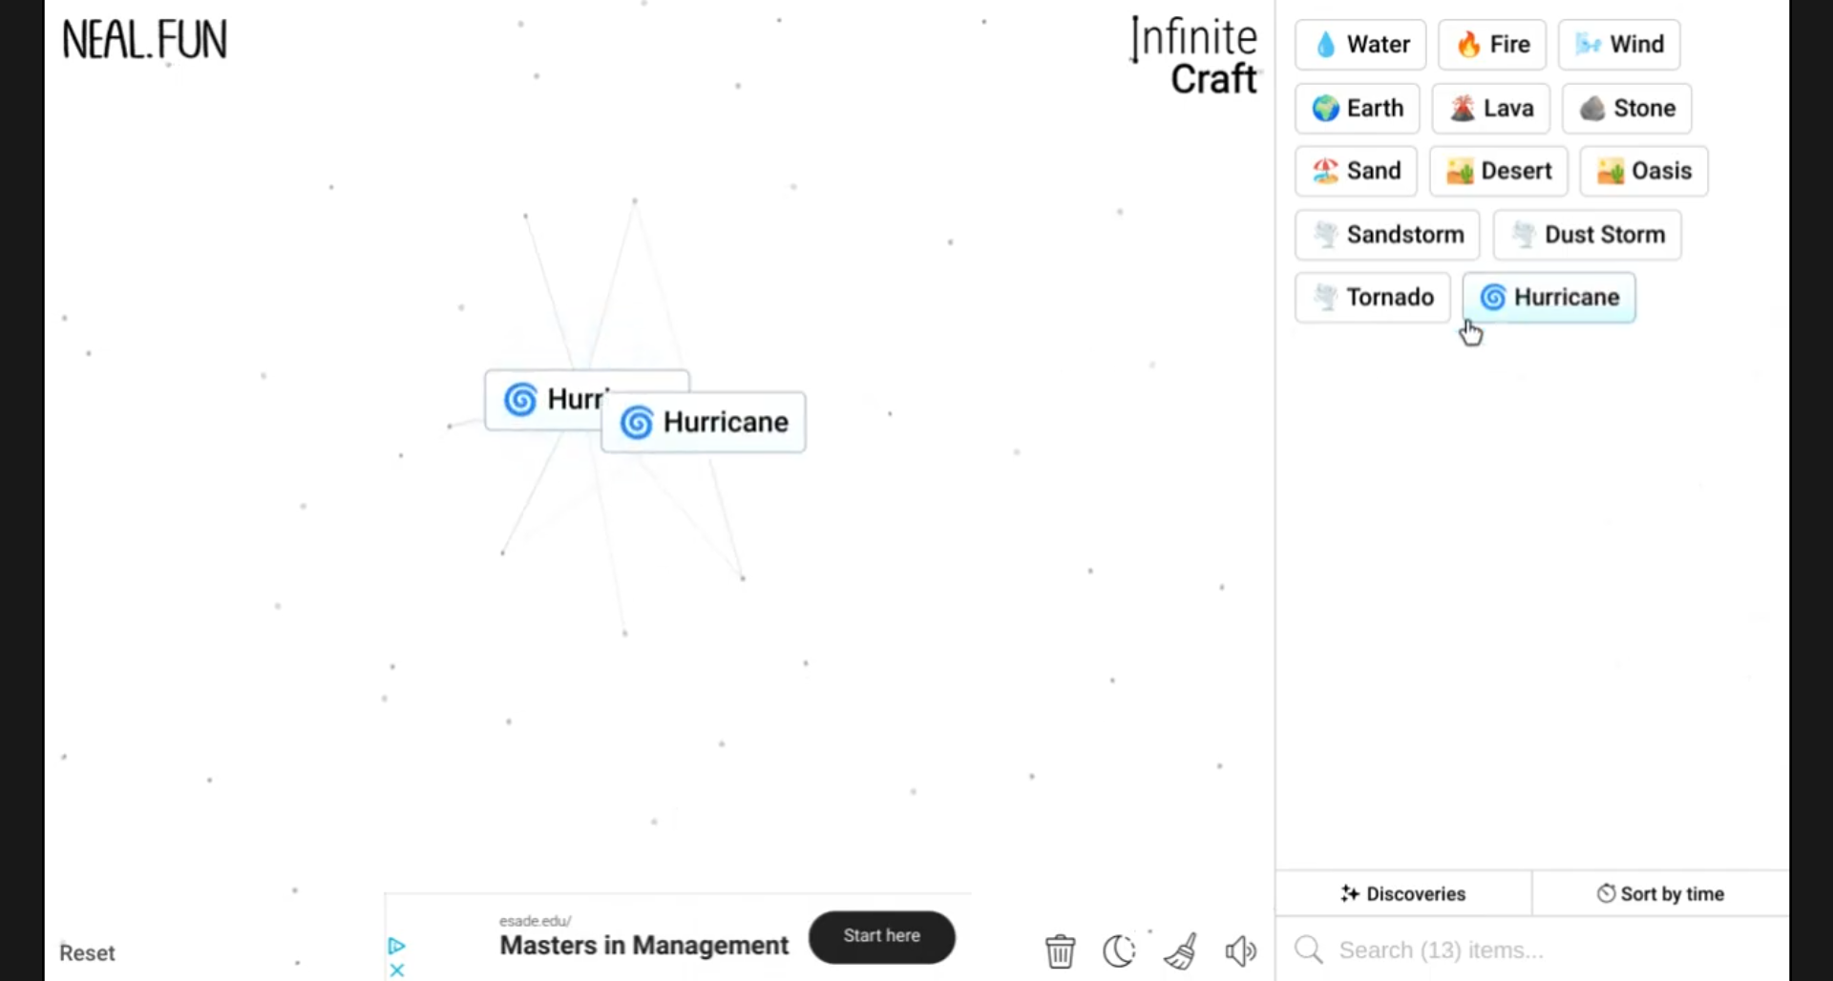This screenshot has height=981, width=1833.
Task: Click the Dust Storm element
Action: 1587,235
